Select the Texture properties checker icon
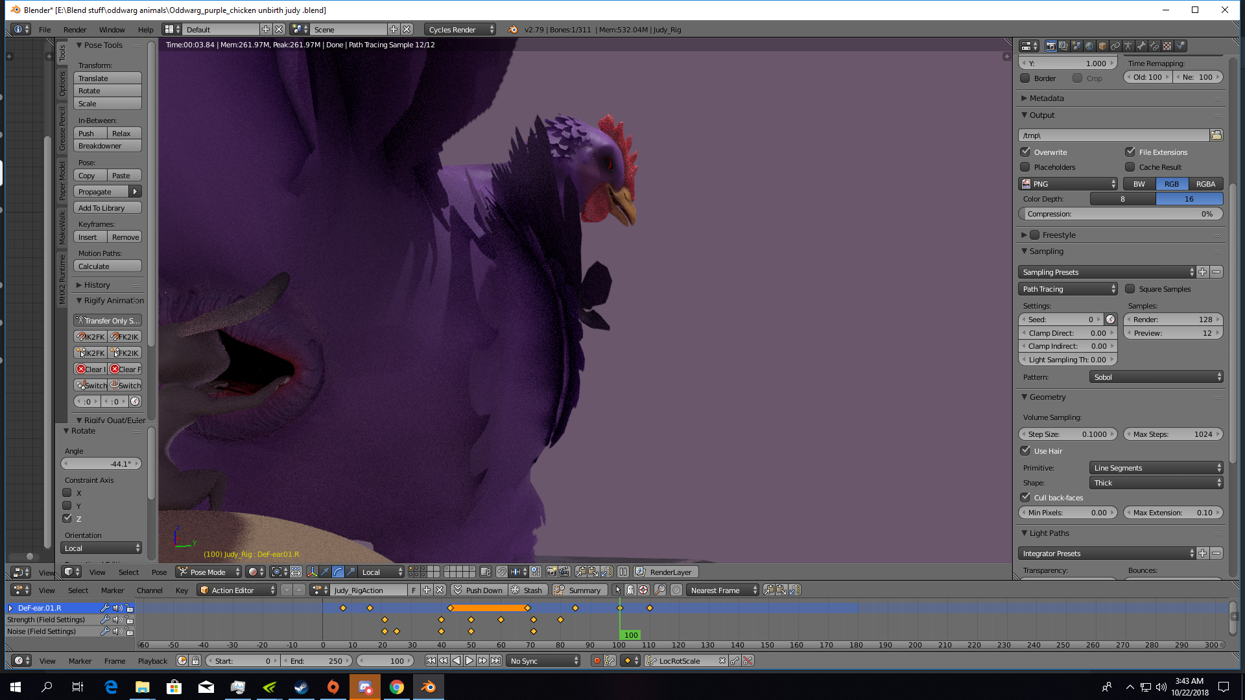The height and width of the screenshot is (700, 1245). [1167, 46]
